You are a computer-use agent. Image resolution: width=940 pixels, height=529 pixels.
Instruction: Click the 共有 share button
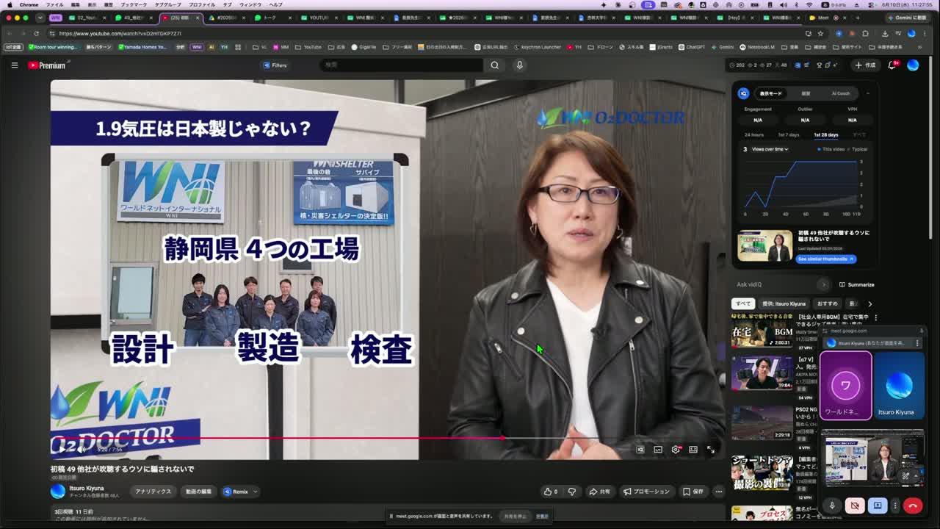(599, 492)
